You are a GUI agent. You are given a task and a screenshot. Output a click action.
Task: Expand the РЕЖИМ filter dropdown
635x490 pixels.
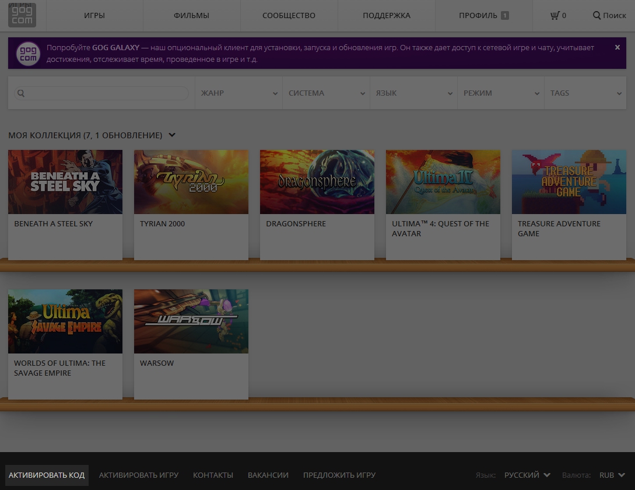(x=500, y=93)
